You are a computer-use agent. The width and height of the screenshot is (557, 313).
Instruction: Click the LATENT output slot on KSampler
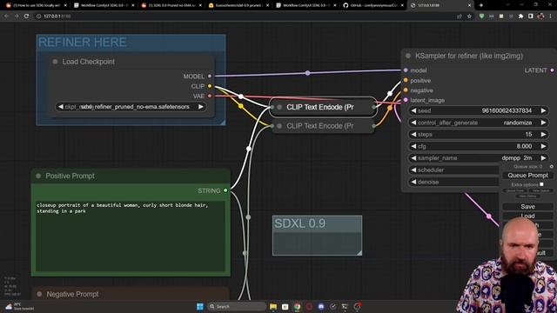pos(553,70)
